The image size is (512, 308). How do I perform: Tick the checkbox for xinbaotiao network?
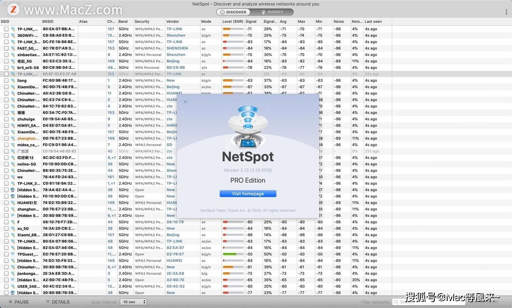point(6,55)
